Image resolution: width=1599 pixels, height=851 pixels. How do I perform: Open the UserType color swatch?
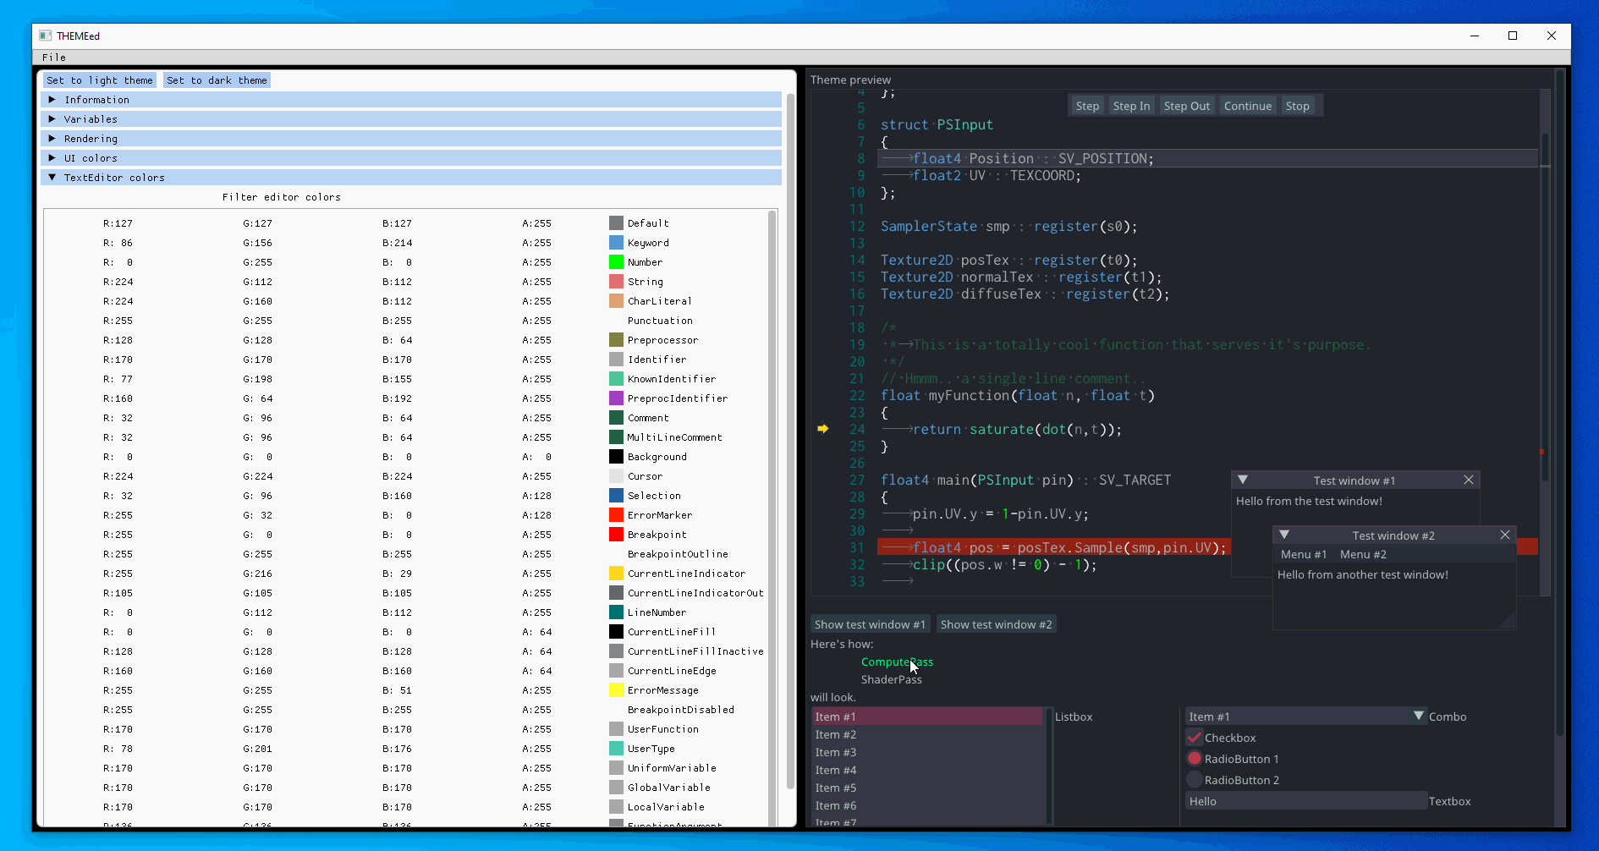pos(616,749)
